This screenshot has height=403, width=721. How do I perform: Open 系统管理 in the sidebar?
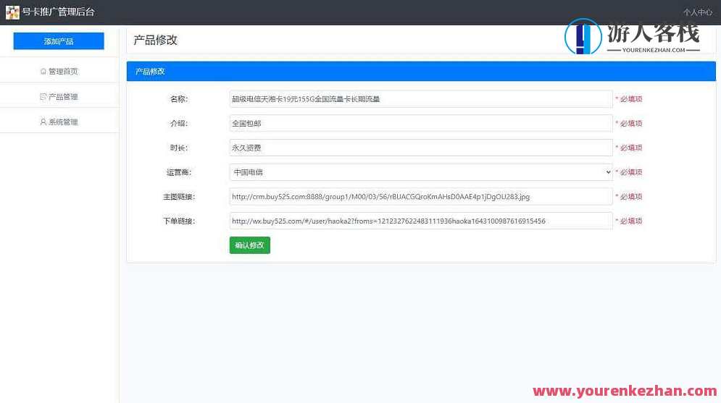tap(59, 122)
